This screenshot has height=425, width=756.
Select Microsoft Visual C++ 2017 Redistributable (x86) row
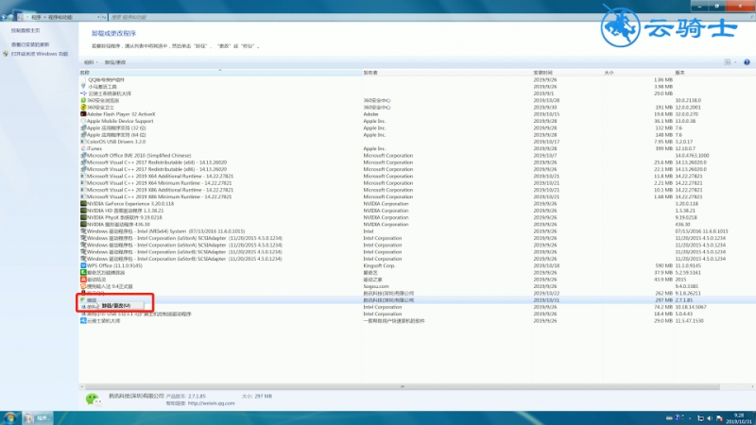coord(418,169)
